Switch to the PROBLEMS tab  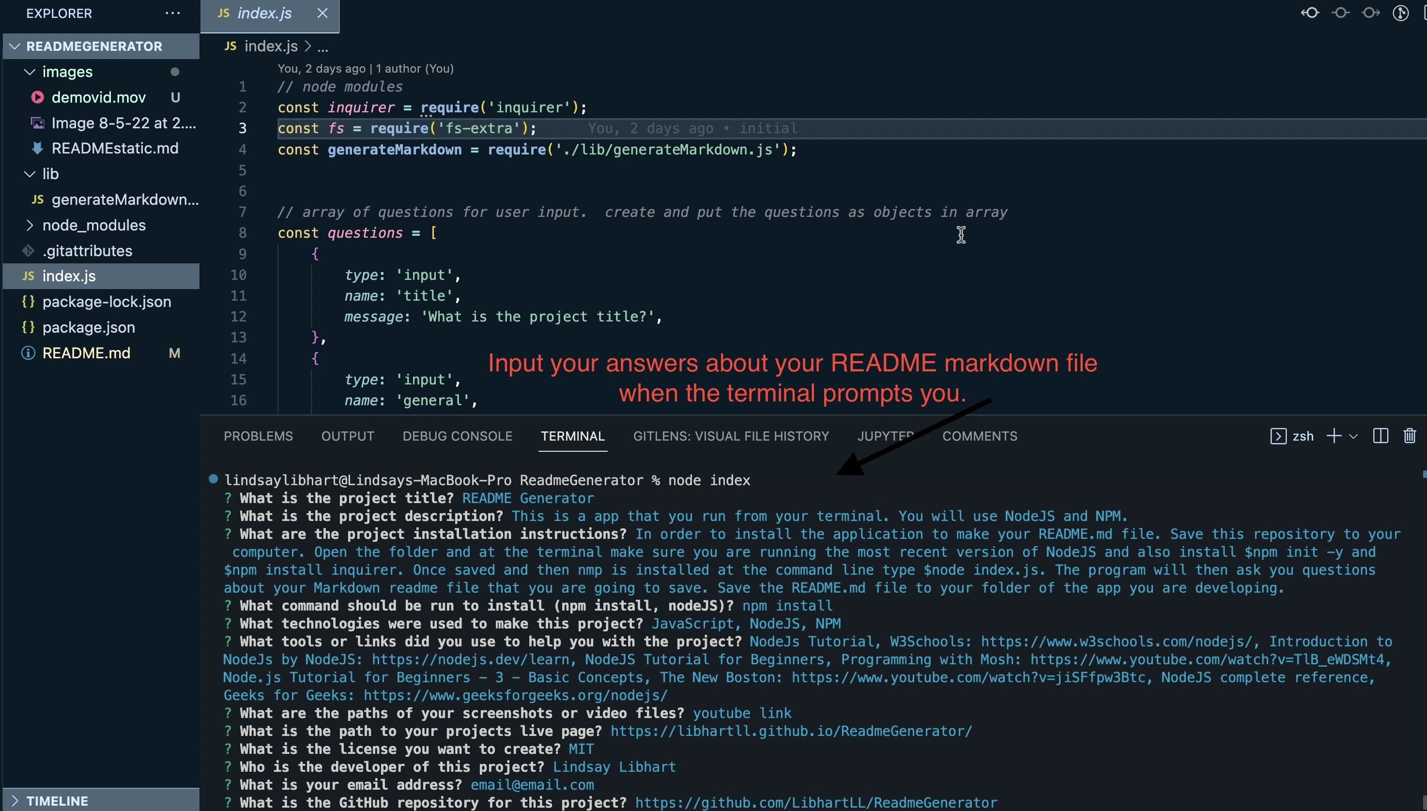258,436
